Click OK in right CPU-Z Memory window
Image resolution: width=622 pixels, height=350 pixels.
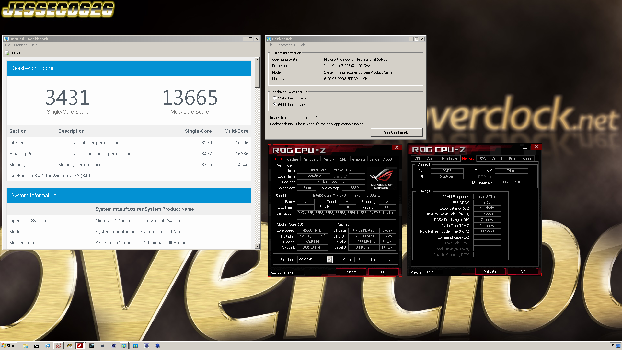(x=523, y=271)
